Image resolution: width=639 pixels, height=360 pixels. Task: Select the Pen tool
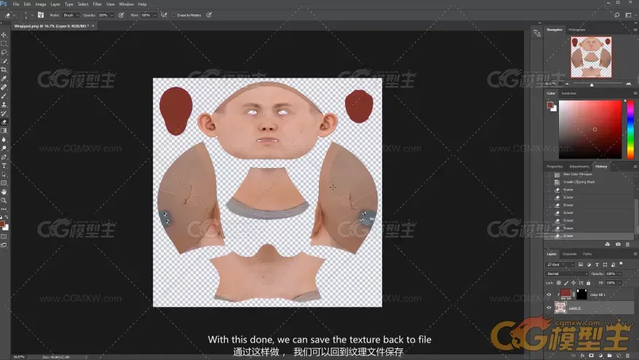pos(4,157)
